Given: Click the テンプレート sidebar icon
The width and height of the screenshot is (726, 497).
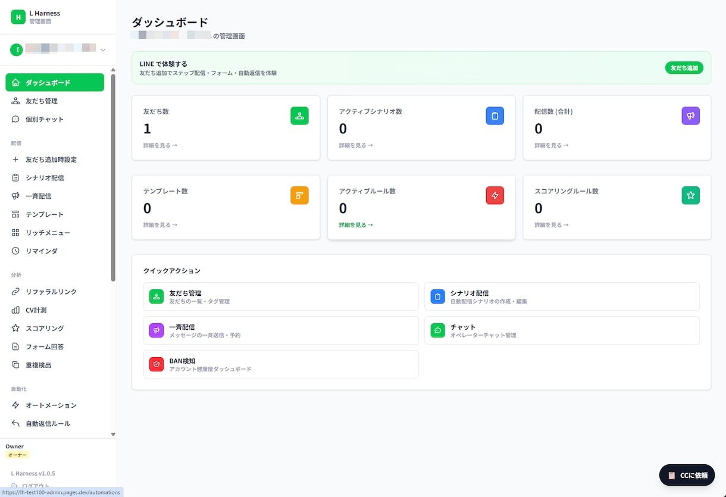Looking at the screenshot, I should [x=15, y=214].
